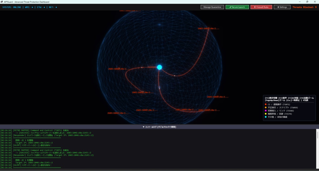Image resolution: width=319 pixels, height=171 pixels.
Task: Select the central cyan host node
Action: point(159,67)
